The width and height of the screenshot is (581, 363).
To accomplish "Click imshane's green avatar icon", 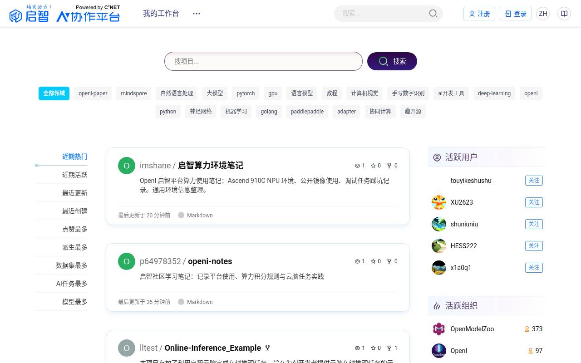I will (127, 166).
